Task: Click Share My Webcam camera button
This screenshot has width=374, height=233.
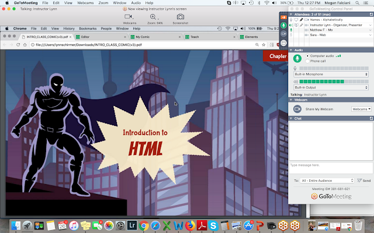Action: coord(297,109)
